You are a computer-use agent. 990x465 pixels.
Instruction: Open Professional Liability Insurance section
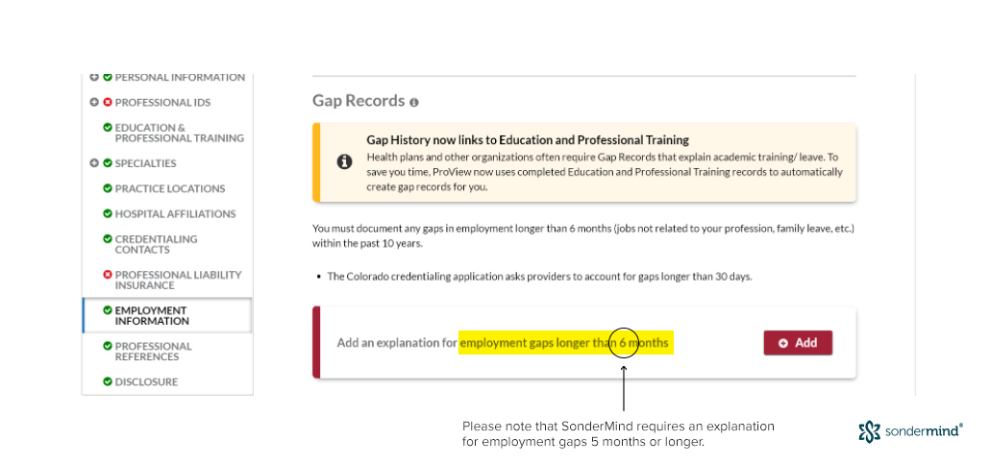(x=178, y=281)
